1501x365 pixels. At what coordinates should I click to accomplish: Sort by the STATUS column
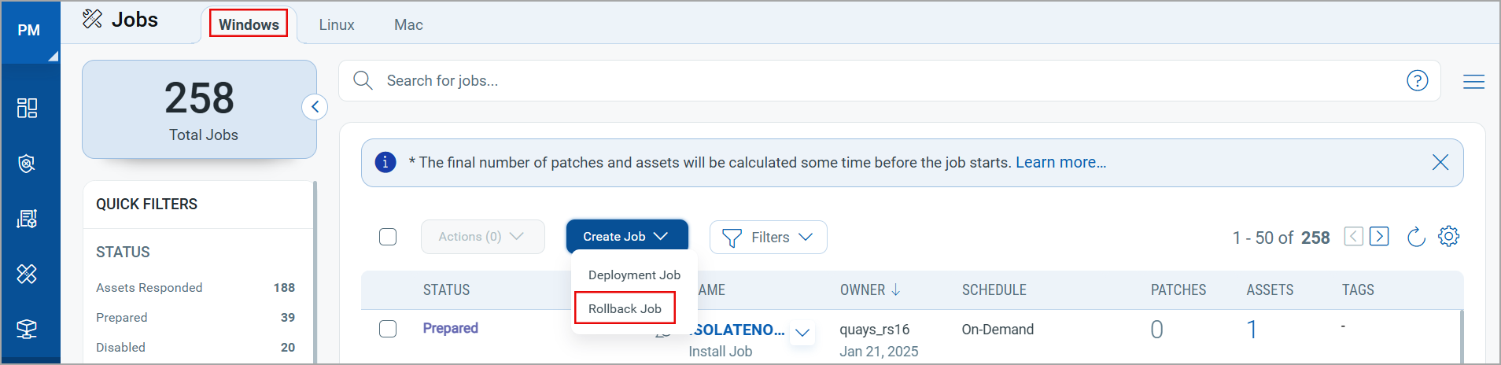[x=446, y=289]
